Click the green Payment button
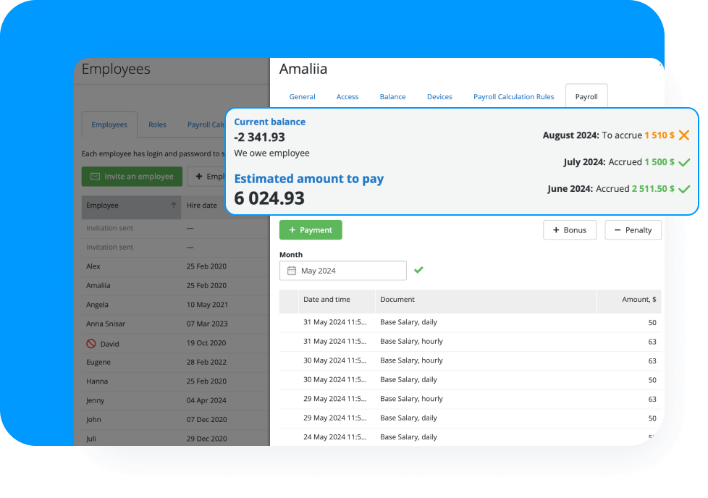This screenshot has width=708, height=498. click(311, 230)
